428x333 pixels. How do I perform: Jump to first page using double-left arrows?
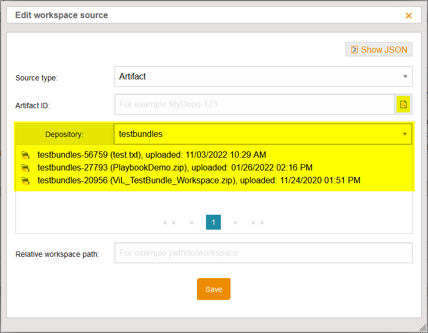168,222
